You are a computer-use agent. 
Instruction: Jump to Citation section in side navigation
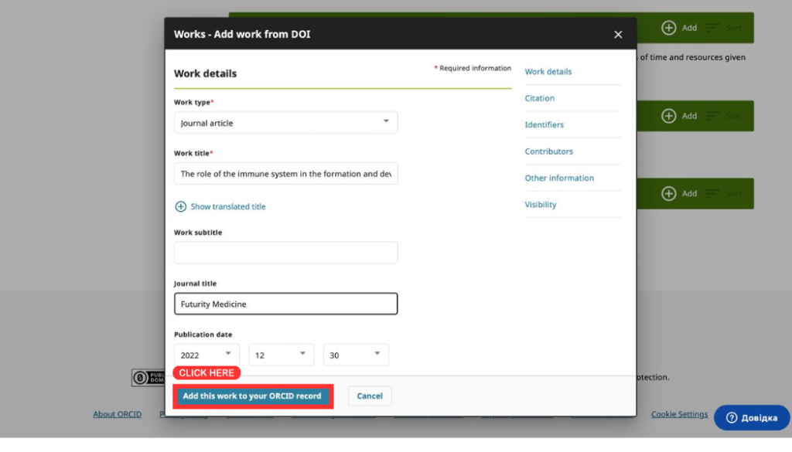point(539,98)
